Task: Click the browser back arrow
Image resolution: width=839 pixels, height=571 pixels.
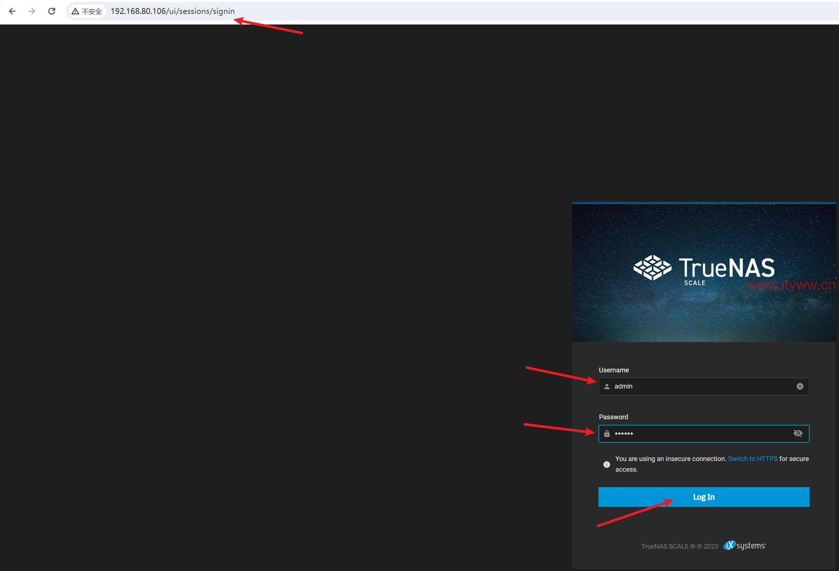Action: pyautogui.click(x=12, y=11)
